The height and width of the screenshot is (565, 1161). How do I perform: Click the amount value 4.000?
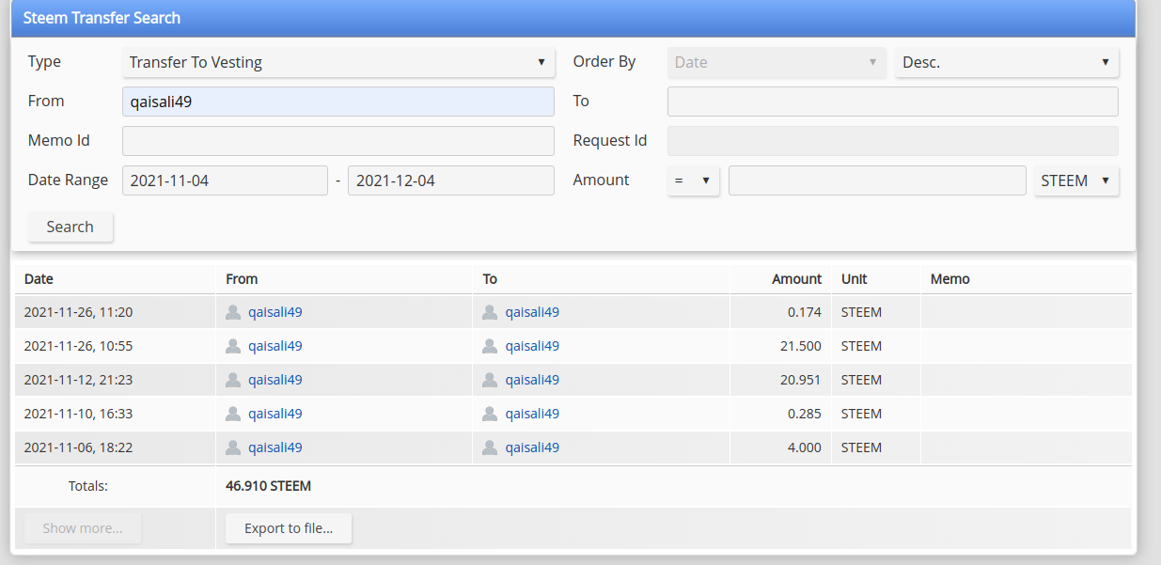pyautogui.click(x=805, y=447)
